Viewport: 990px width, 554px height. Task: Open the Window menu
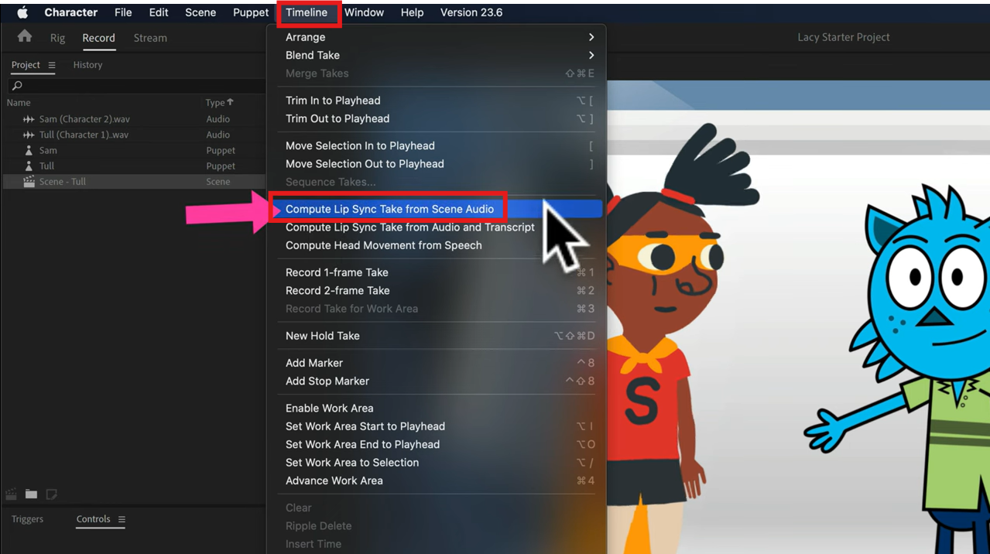pos(364,12)
